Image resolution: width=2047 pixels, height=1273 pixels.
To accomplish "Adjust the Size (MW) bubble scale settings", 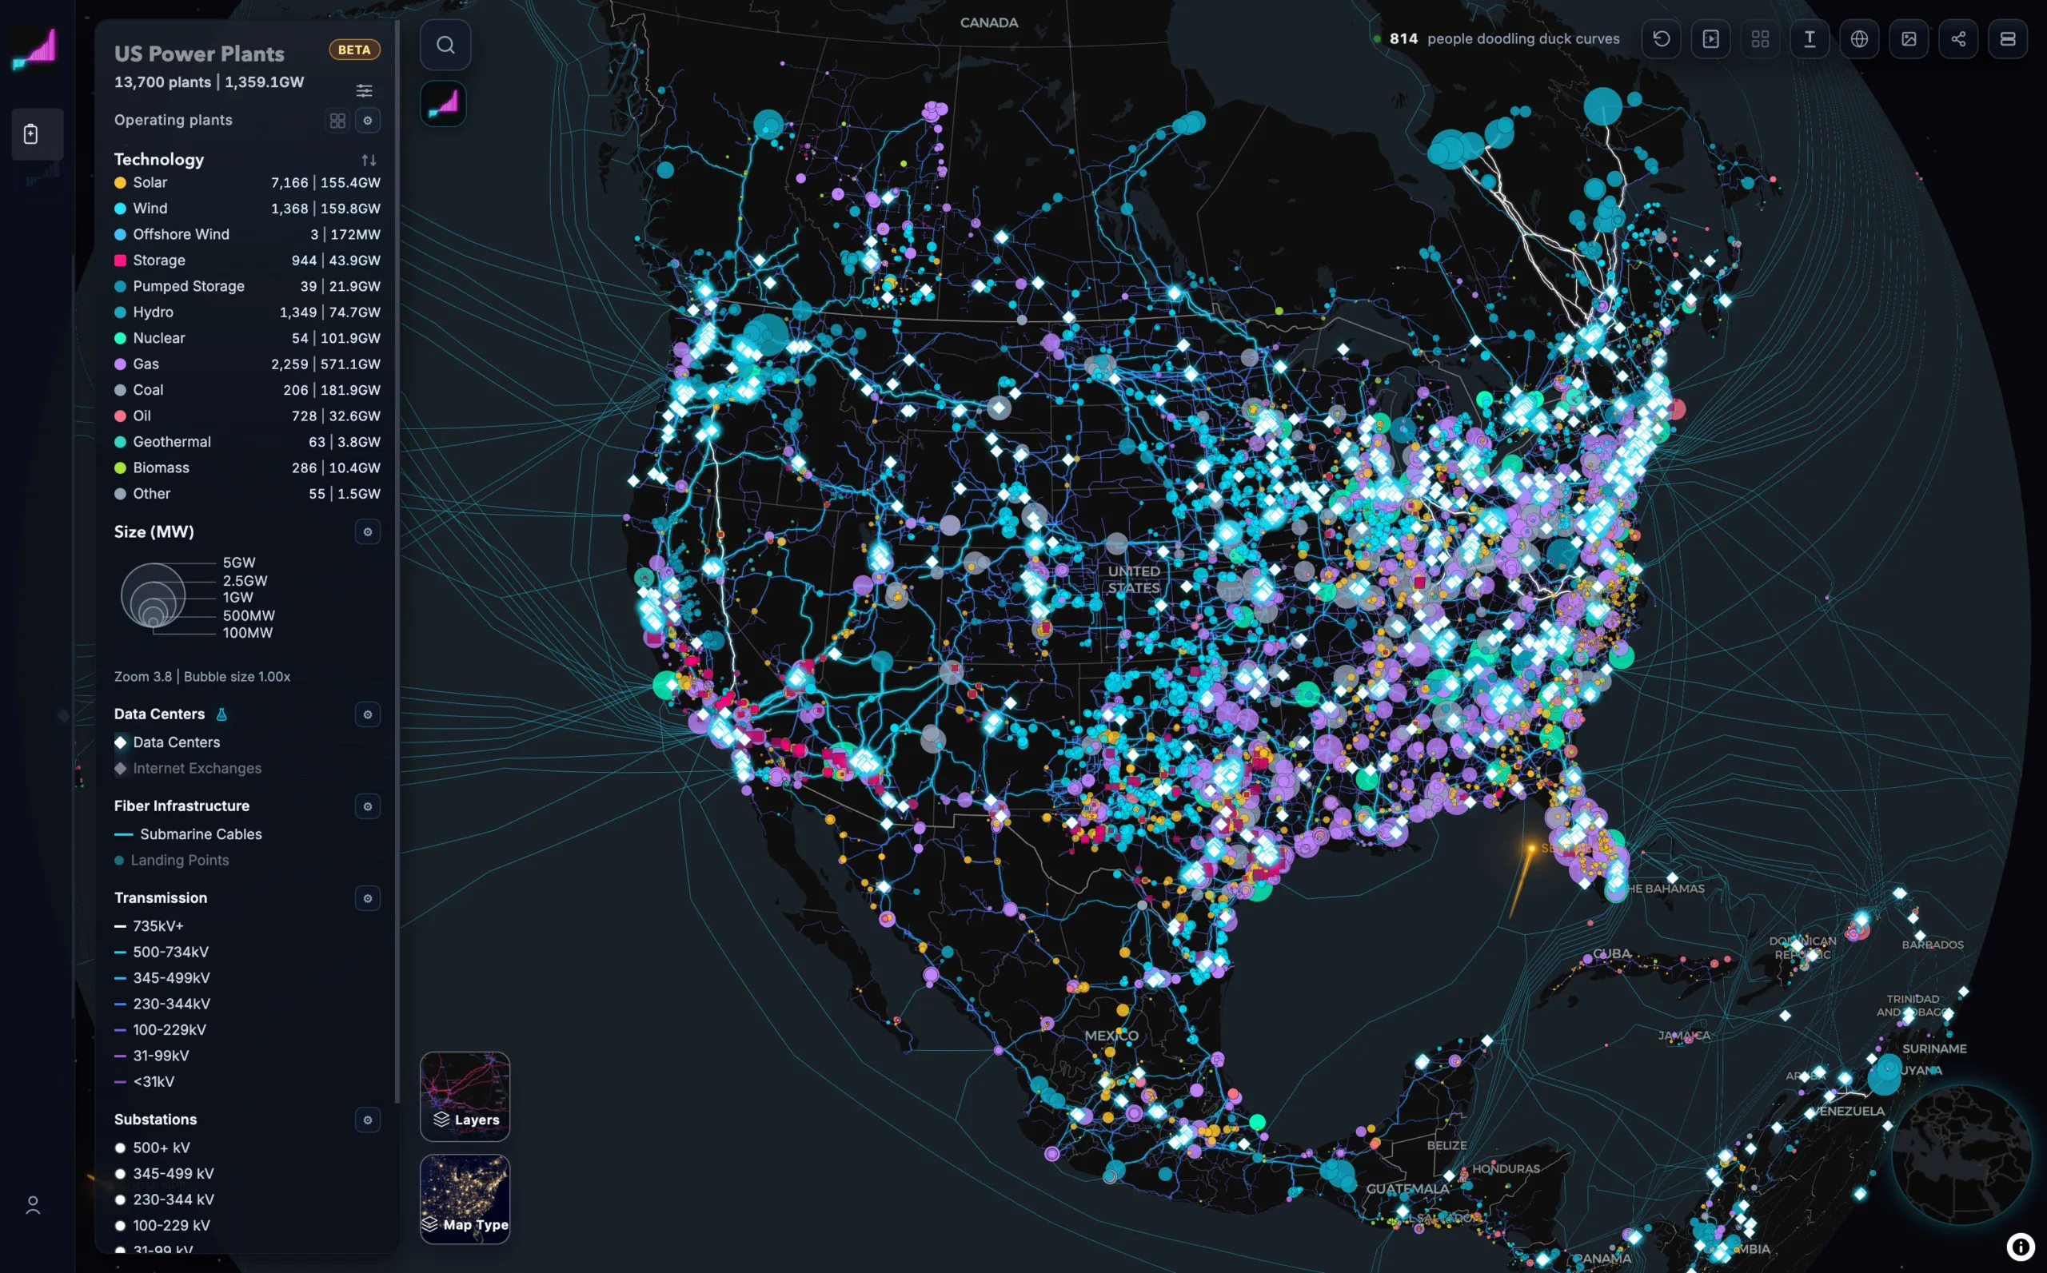I will pyautogui.click(x=367, y=531).
